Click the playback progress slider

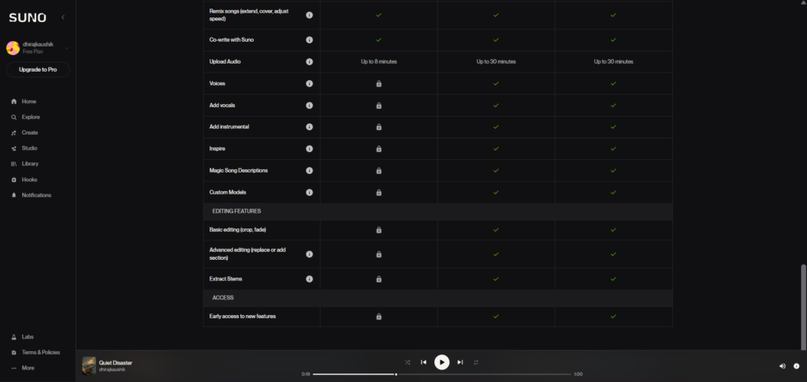point(441,374)
